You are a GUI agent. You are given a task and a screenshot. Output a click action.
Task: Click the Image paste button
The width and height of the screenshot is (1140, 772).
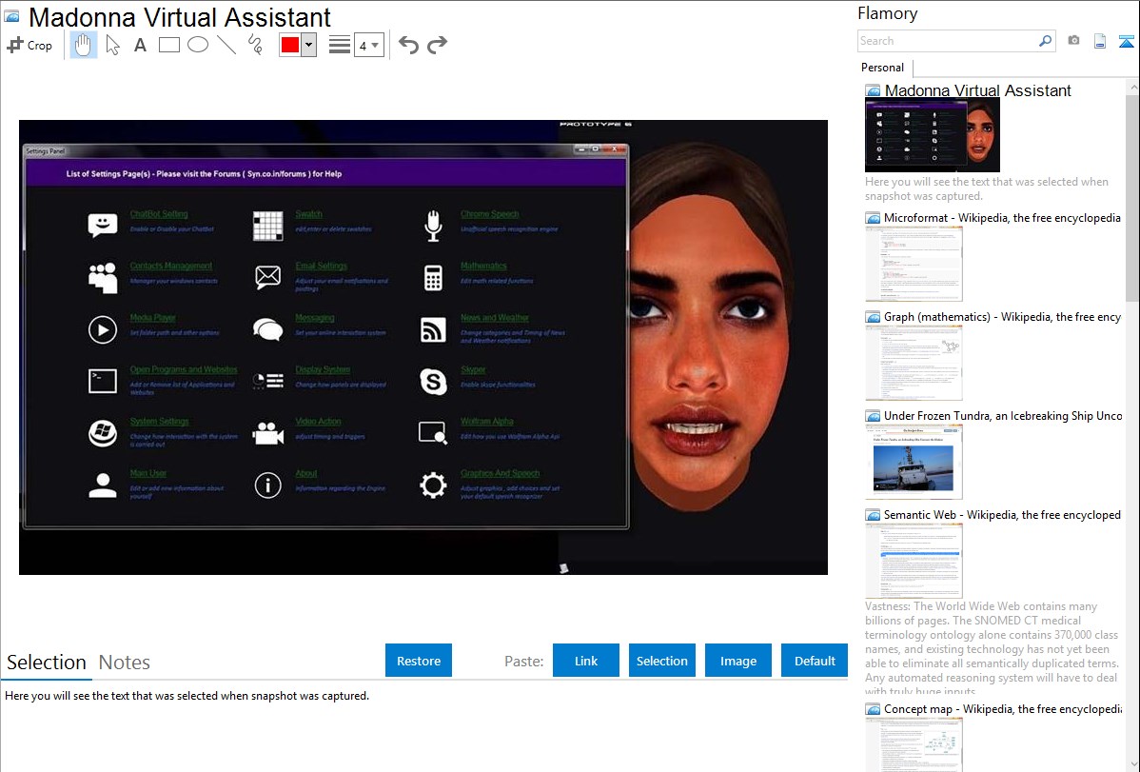[738, 661]
